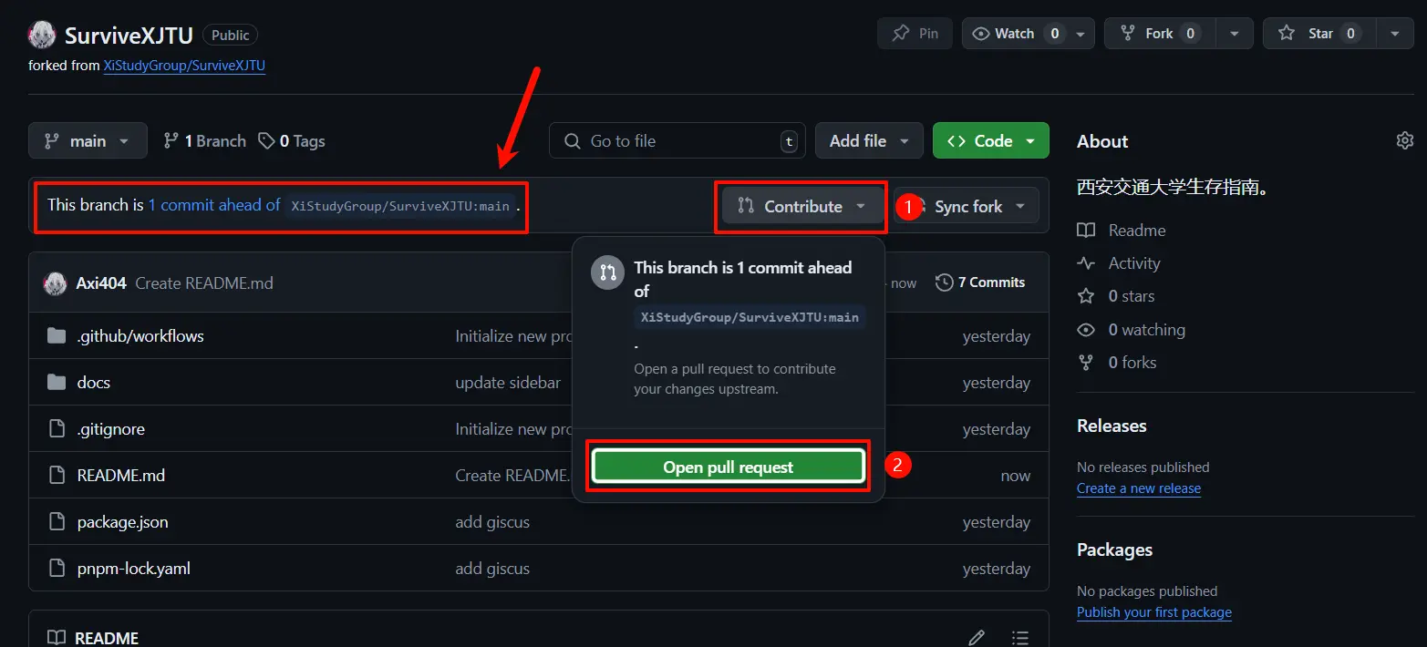This screenshot has height=647, width=1427.
Task: Open the Activity link in About
Action: click(1119, 263)
